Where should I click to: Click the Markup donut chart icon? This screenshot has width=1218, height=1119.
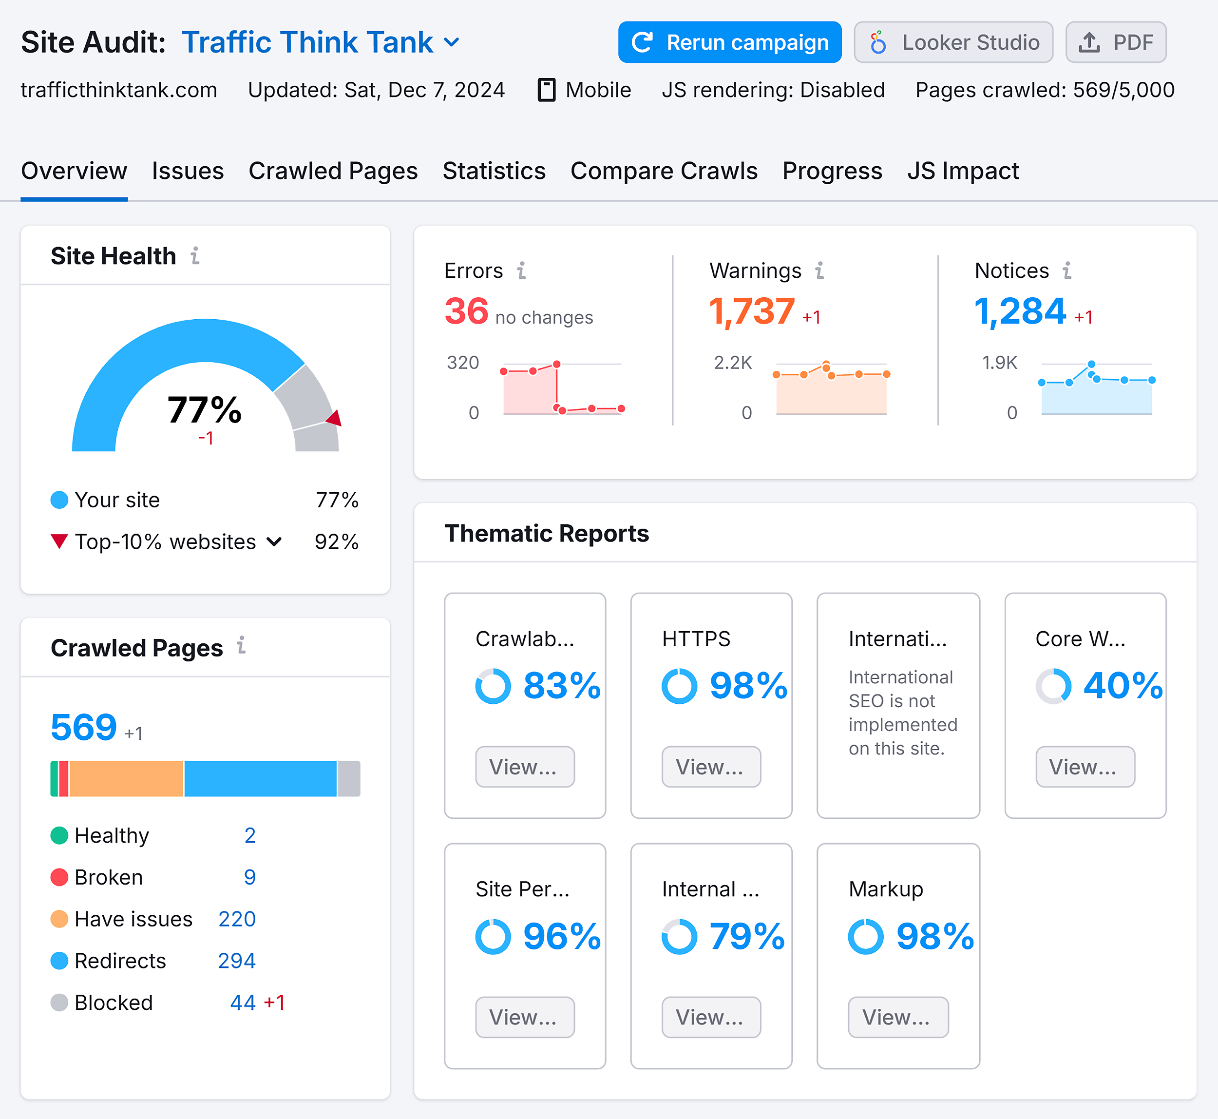(x=866, y=937)
